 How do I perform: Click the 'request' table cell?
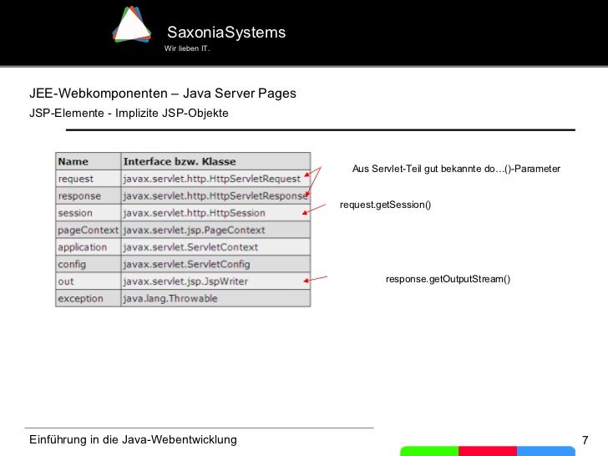[89, 179]
